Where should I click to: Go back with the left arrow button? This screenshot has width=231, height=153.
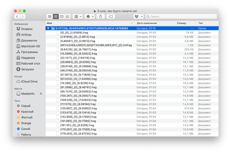point(17,16)
